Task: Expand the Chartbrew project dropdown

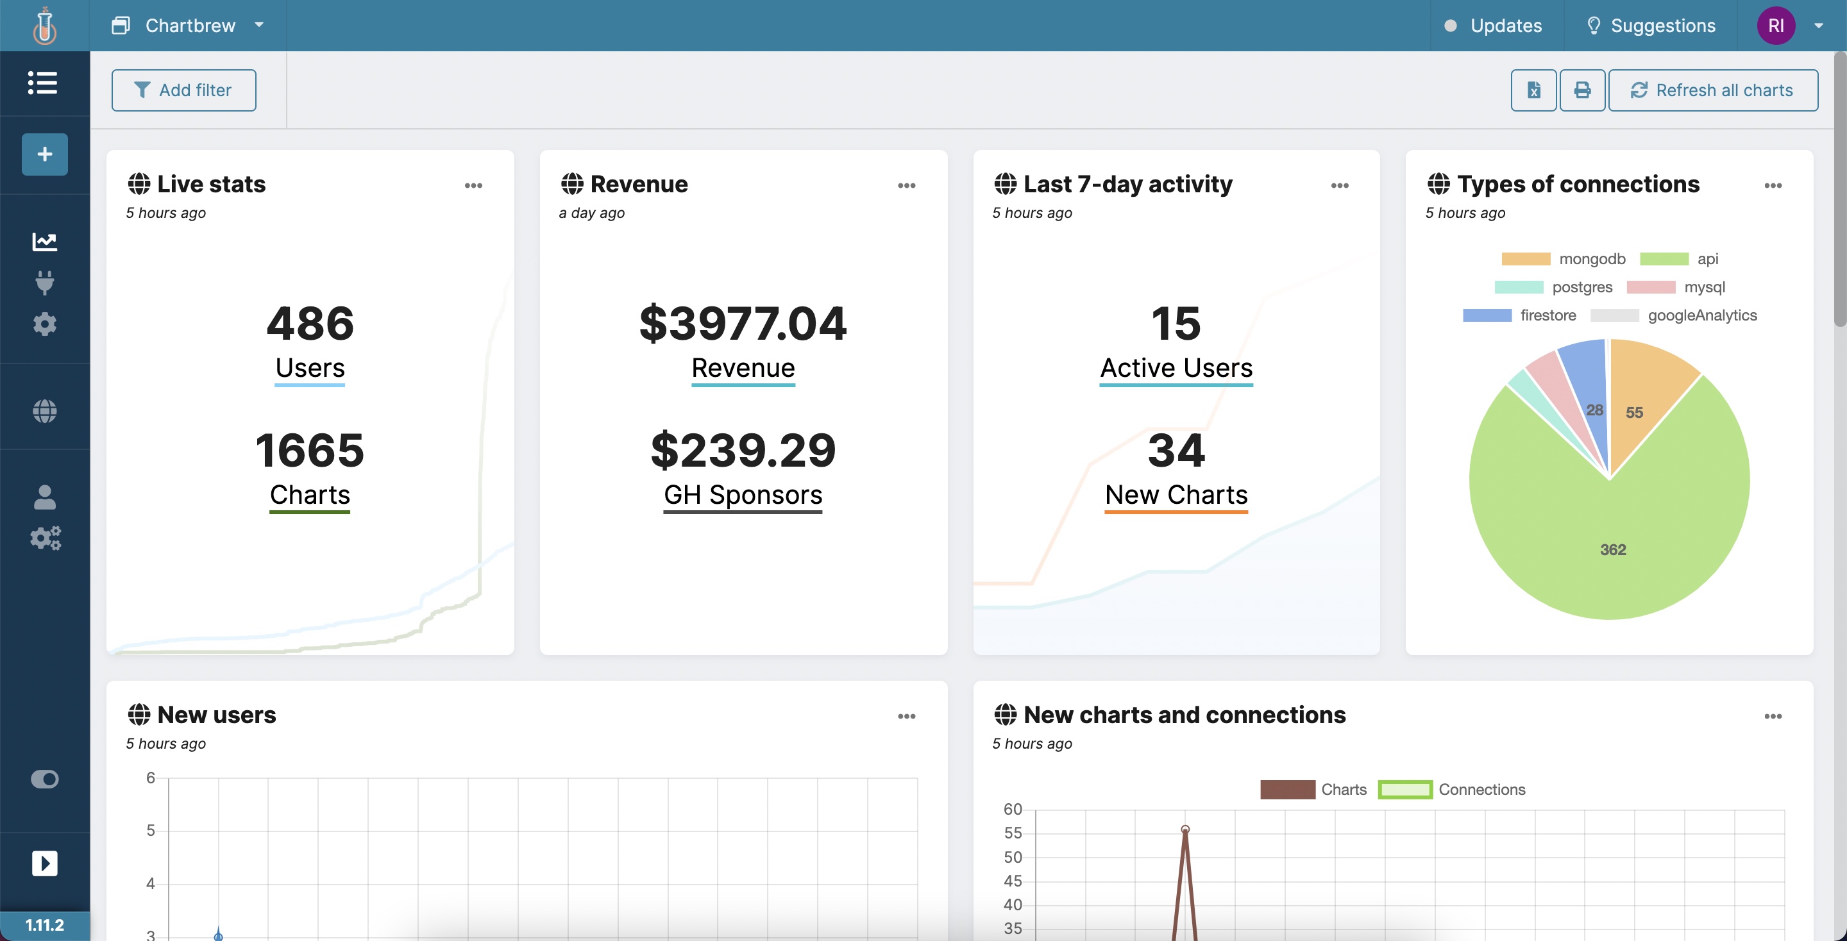Action: coord(189,26)
